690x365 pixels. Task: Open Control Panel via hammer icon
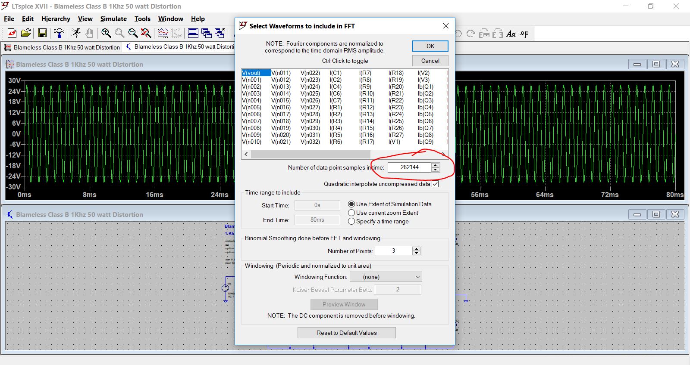click(x=59, y=33)
